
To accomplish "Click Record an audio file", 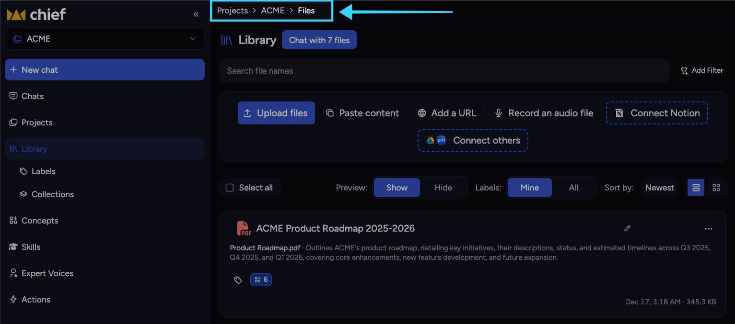I will tap(545, 113).
